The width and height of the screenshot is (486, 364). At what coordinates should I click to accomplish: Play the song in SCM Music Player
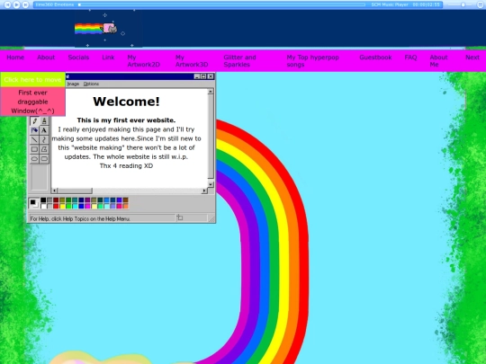tap(16, 4)
